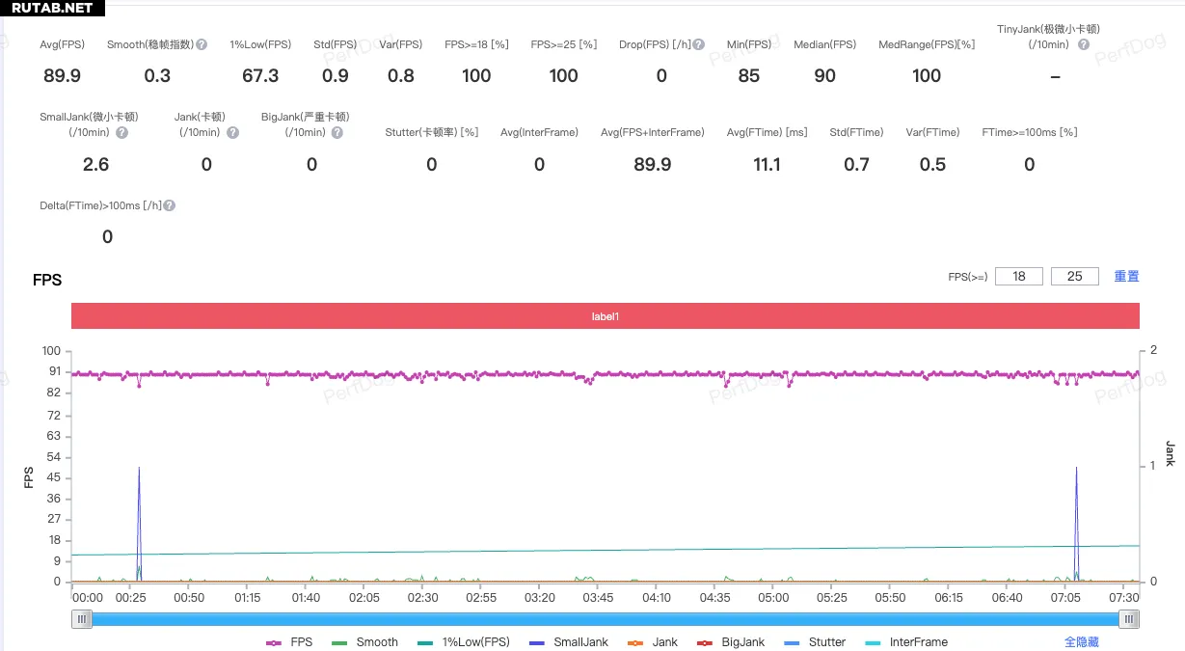Click help icon beside BigJank (/10min)
The image size is (1185, 651).
337,133
